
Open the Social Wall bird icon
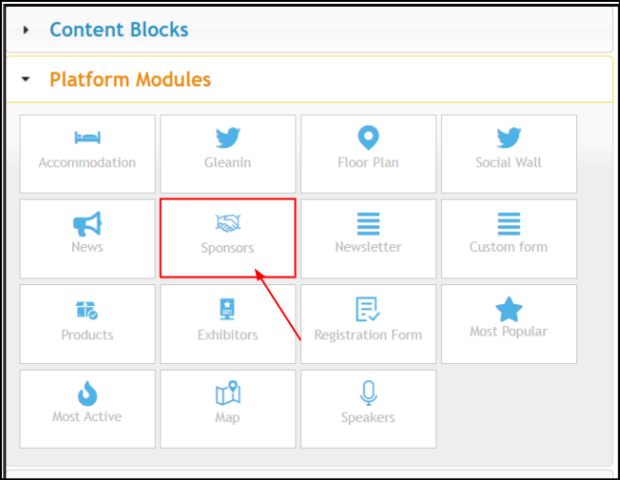tap(509, 138)
